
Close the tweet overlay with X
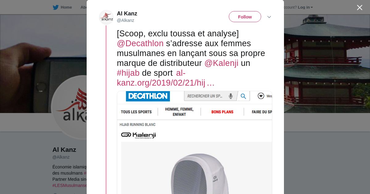point(360,7)
